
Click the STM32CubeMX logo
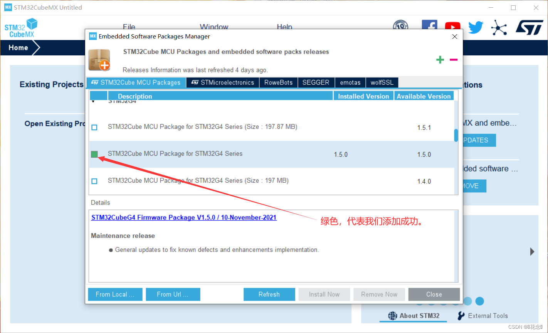[21, 28]
